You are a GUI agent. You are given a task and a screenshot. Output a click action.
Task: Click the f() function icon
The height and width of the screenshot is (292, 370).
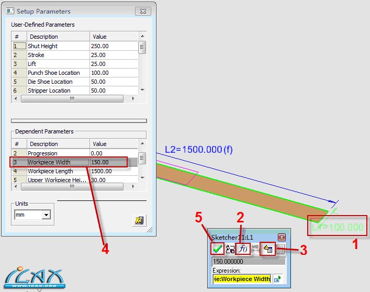point(243,249)
